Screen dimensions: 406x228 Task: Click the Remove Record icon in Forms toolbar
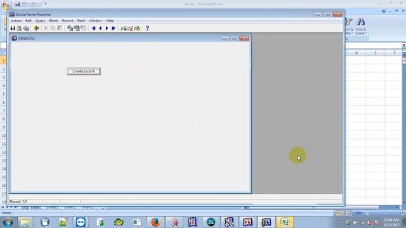tap(130, 28)
